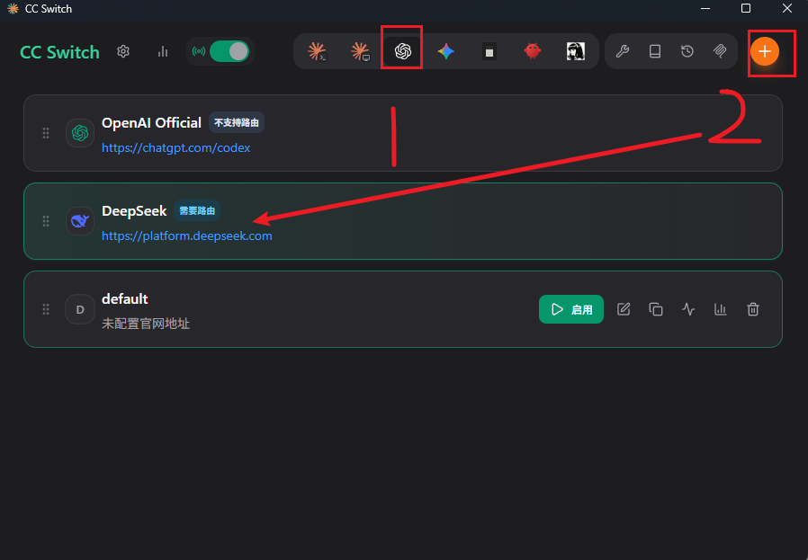The height and width of the screenshot is (560, 808).
Task: Minimize the CC Switch window
Action: point(705,9)
